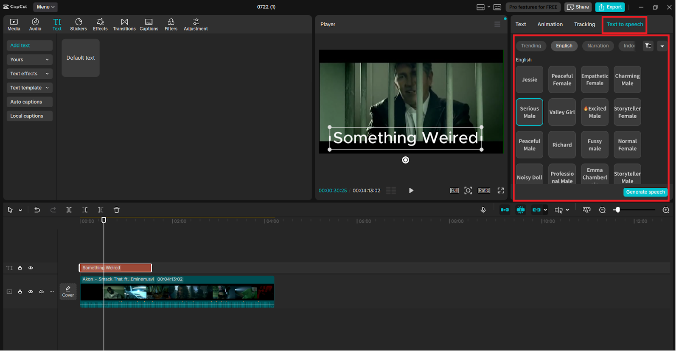This screenshot has width=679, height=358.
Task: Open the Effects panel
Action: pyautogui.click(x=100, y=25)
